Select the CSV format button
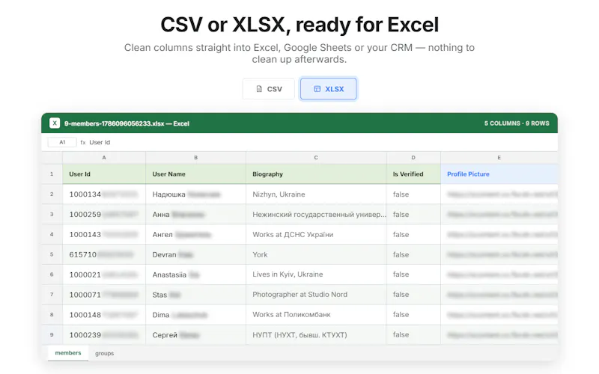Viewport: 599px width, 374px height. 269,89
